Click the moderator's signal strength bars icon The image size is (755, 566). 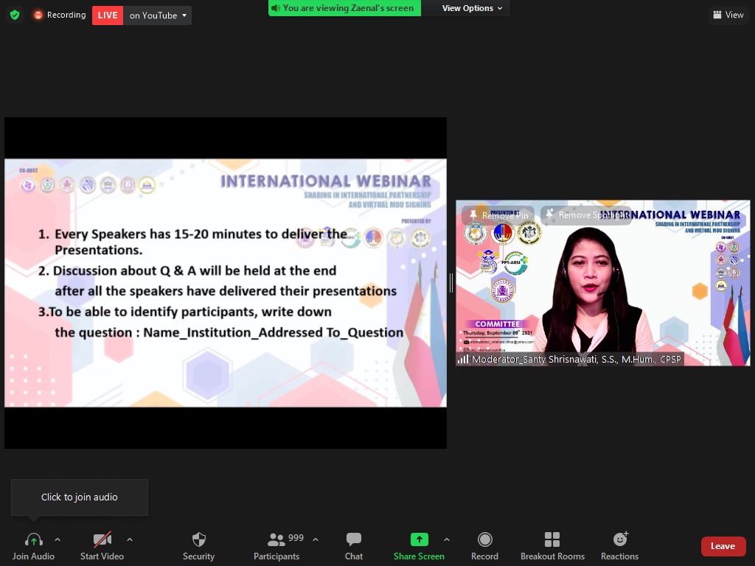463,359
